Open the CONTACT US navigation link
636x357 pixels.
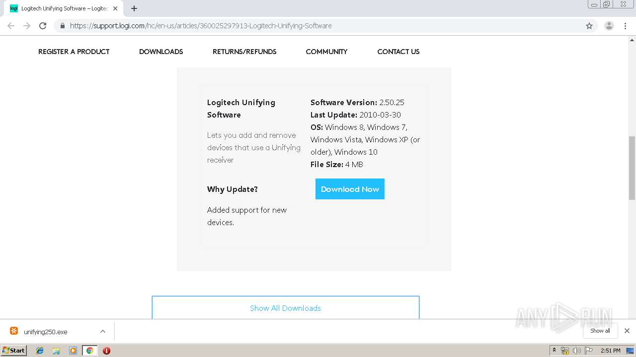click(398, 52)
